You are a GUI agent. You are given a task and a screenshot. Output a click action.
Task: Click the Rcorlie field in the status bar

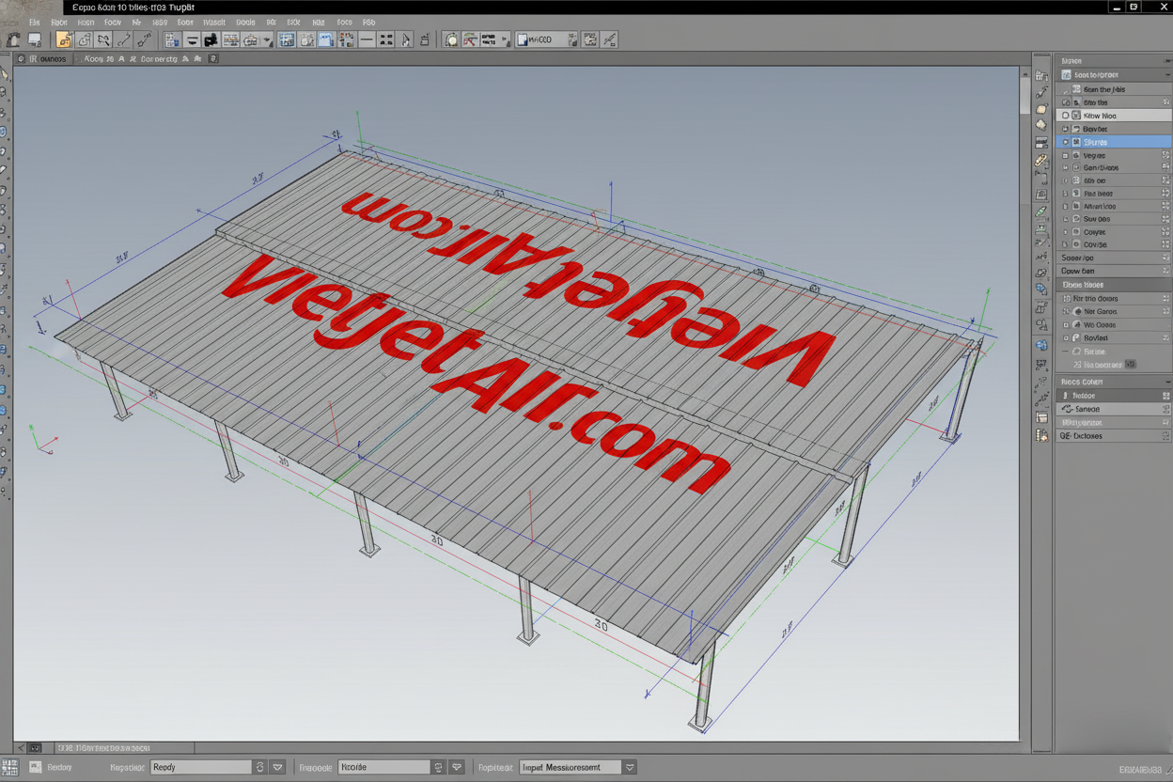383,767
